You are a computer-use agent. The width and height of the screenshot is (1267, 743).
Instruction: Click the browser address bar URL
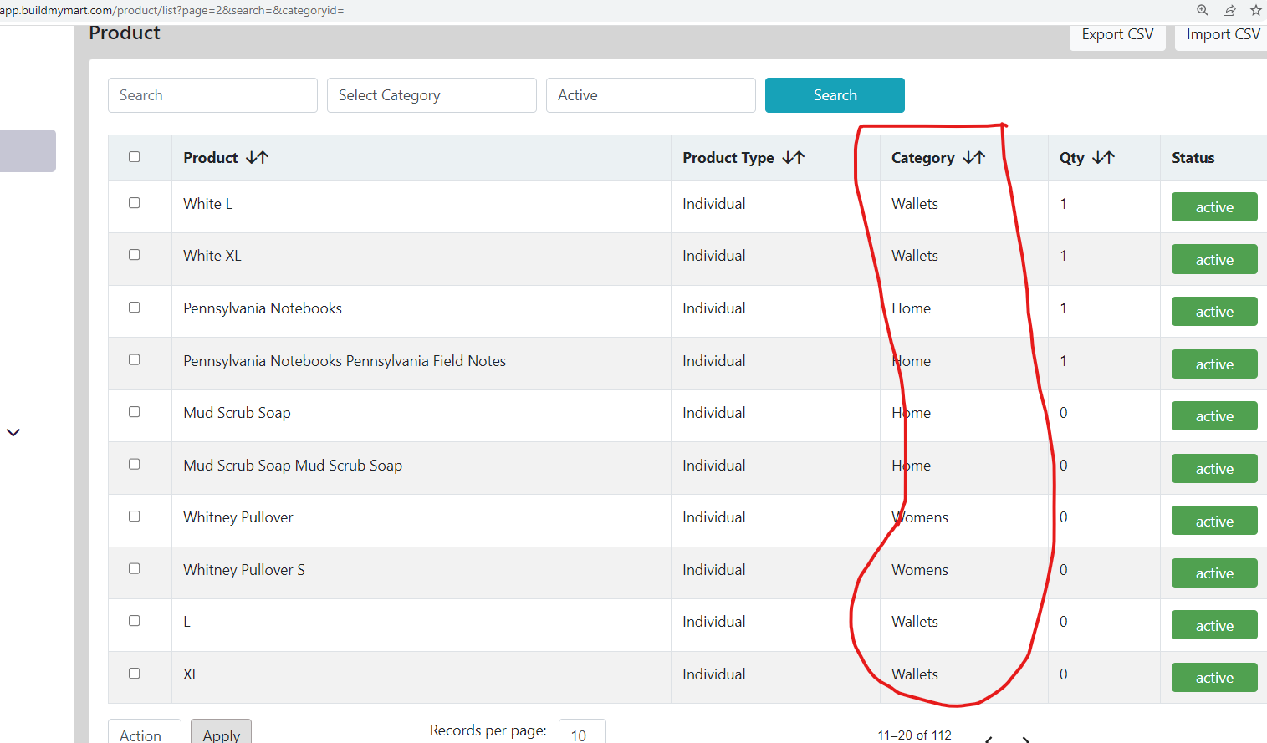click(172, 10)
